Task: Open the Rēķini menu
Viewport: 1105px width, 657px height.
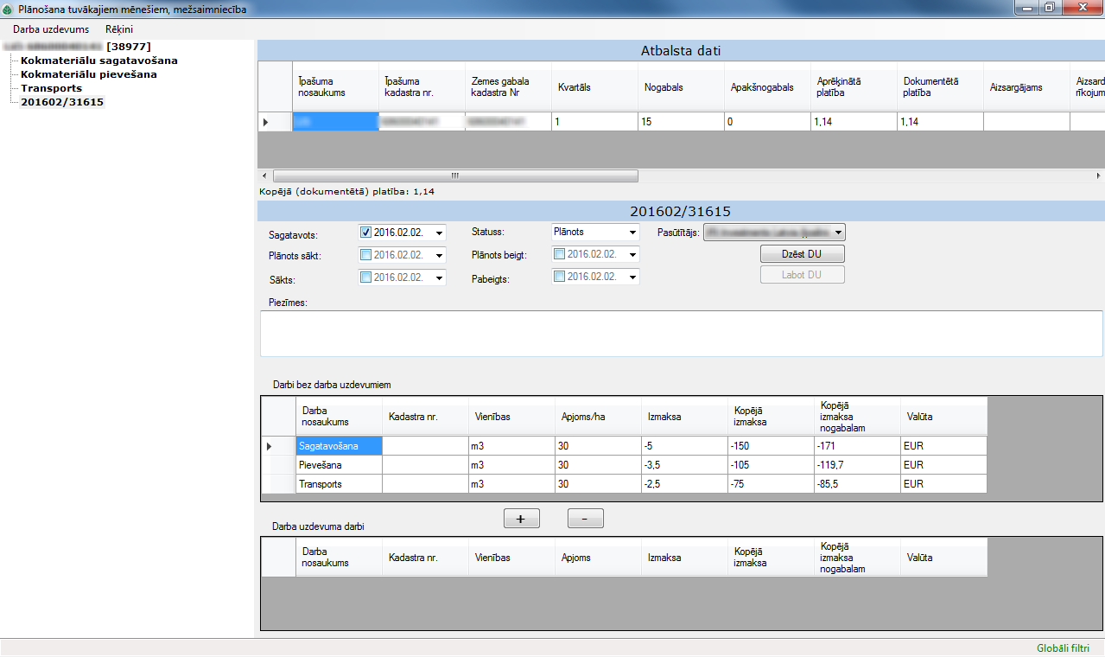Action: [x=119, y=29]
